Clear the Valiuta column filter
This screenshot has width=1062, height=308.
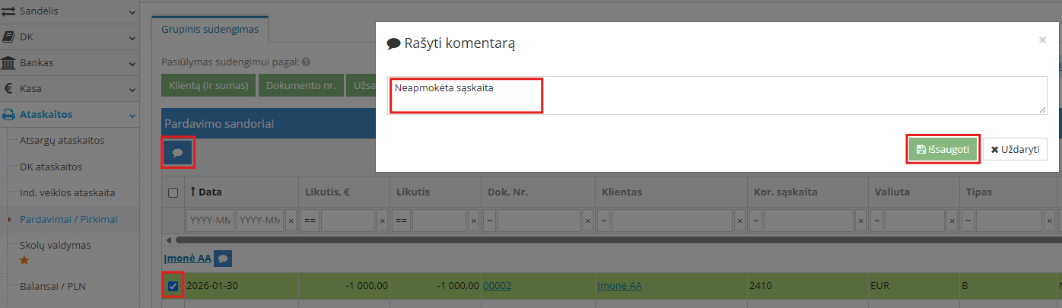tap(952, 221)
